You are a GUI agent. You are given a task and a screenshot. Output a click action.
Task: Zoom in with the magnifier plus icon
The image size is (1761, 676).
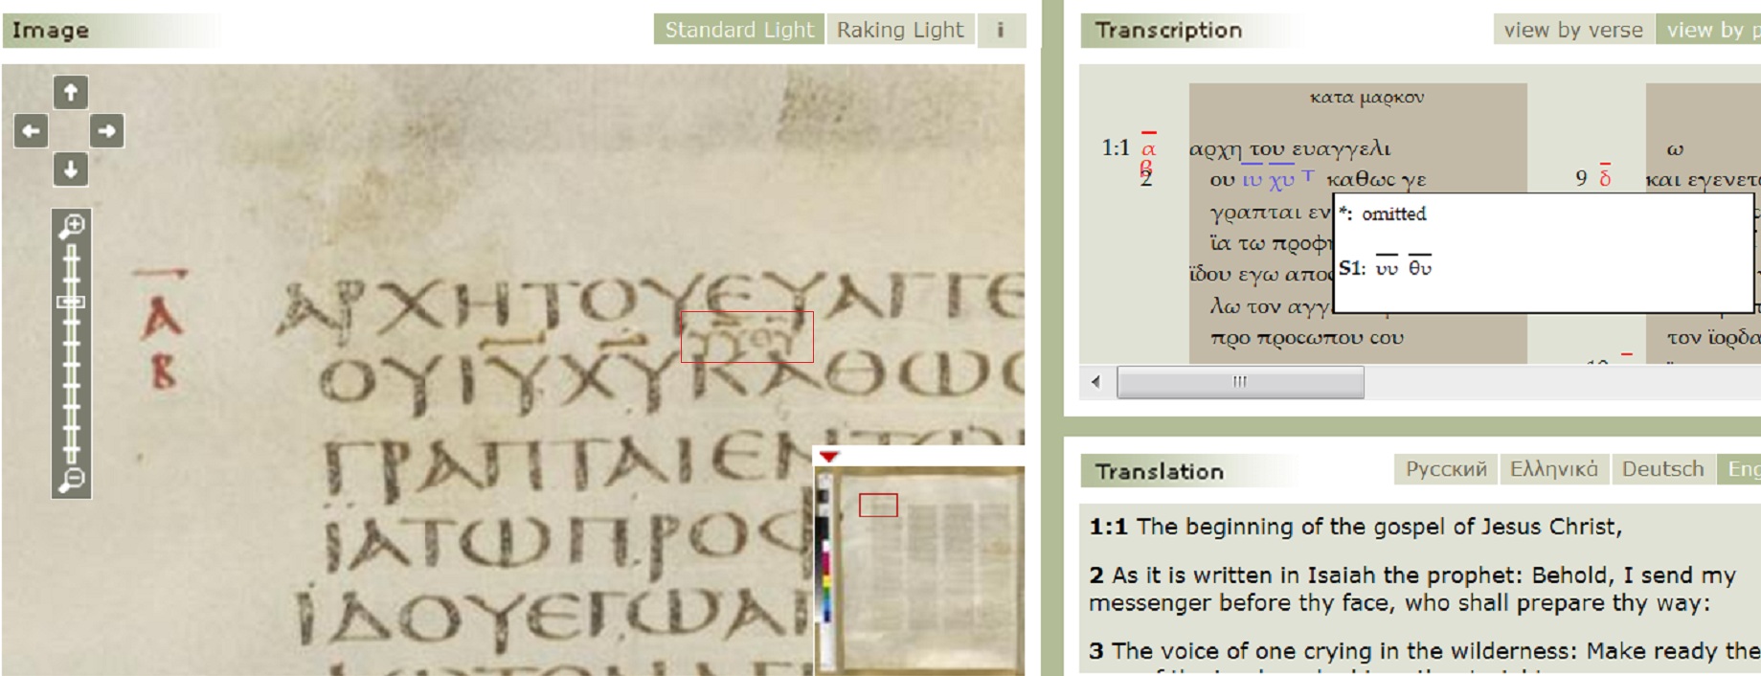point(72,226)
